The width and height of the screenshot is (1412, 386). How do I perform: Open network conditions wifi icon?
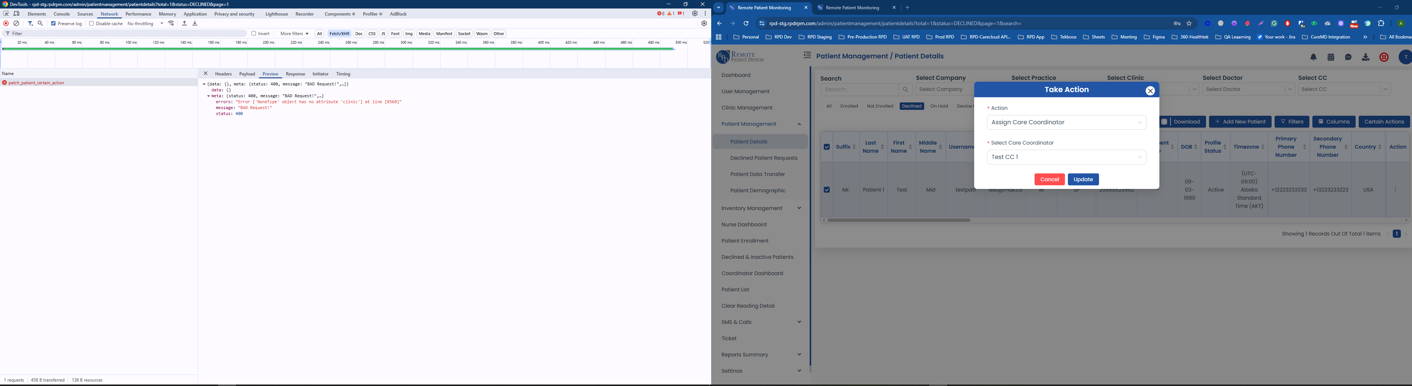(x=171, y=24)
